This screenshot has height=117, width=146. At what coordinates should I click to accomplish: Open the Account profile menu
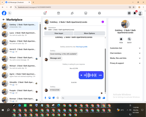coord(140,13)
